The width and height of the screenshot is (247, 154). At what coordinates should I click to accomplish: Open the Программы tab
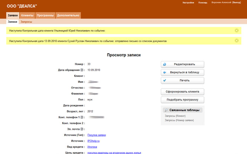(45, 16)
